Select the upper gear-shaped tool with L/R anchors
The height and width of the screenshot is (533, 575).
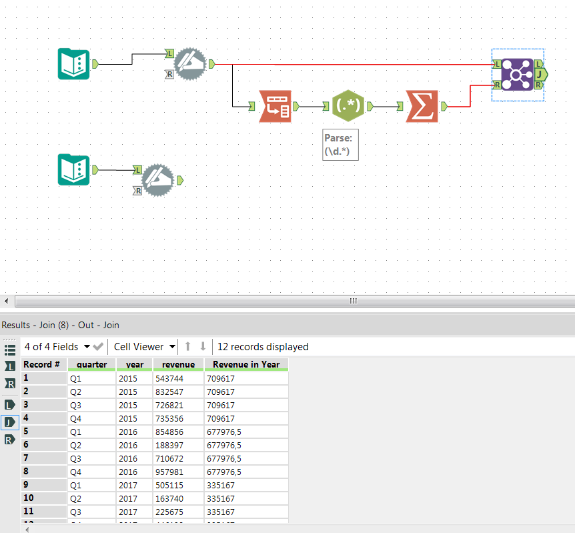click(x=190, y=64)
